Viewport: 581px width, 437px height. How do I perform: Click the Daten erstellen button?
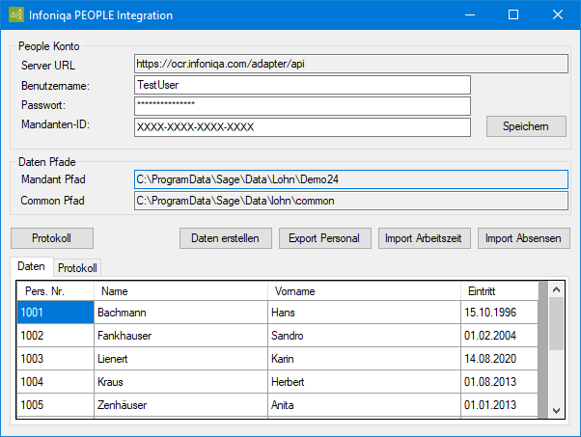tap(226, 238)
